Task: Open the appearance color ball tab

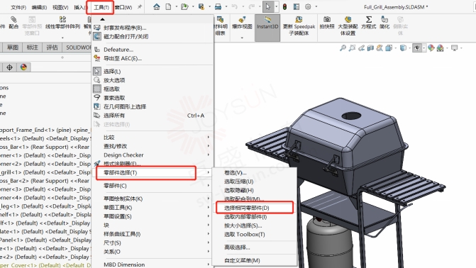Action: 23,67
